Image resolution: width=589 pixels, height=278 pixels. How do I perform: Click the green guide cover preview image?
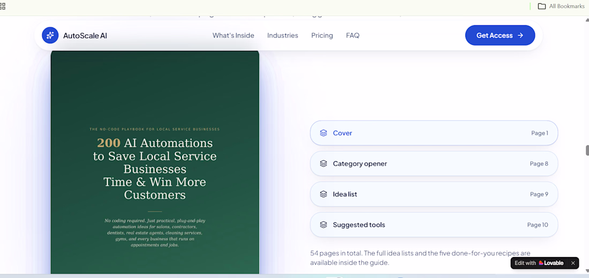[x=155, y=162]
